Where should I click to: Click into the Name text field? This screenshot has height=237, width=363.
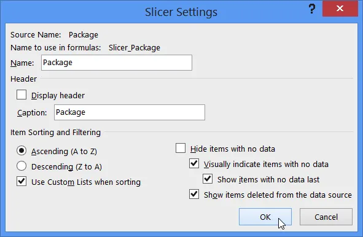[117, 63]
